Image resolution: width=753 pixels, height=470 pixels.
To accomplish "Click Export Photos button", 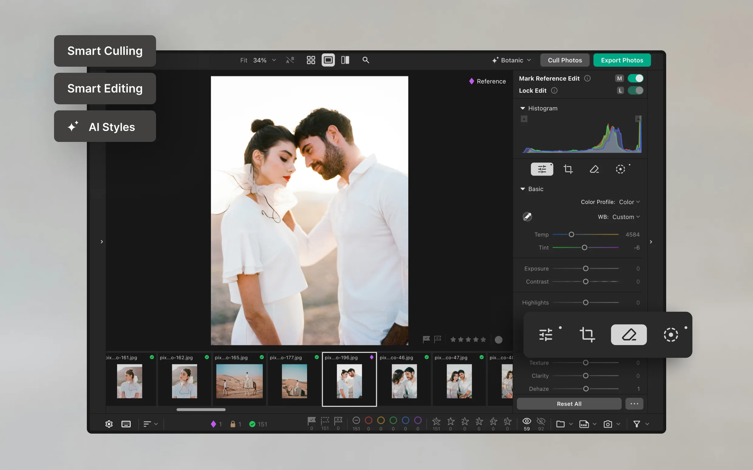I will [x=622, y=60].
